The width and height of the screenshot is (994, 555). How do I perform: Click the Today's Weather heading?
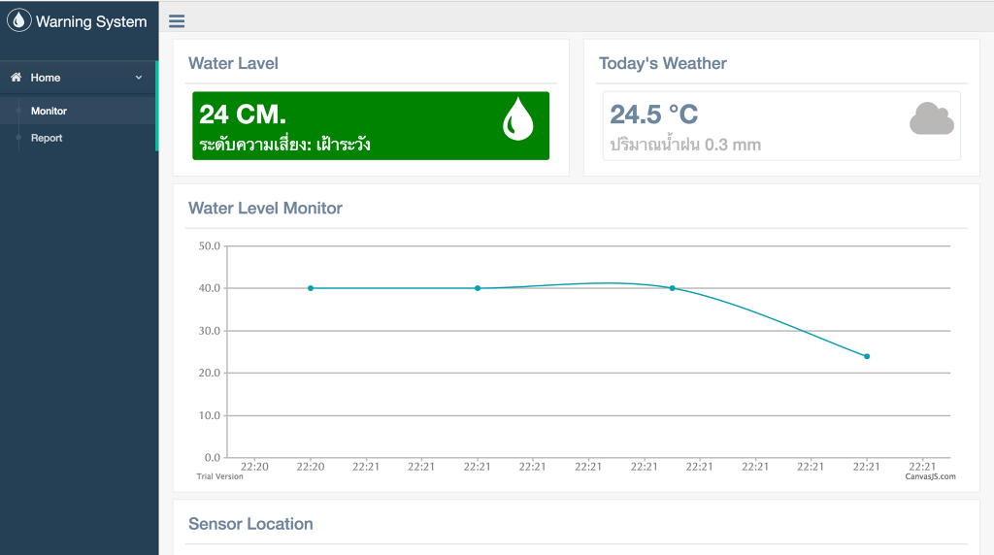pyautogui.click(x=662, y=63)
